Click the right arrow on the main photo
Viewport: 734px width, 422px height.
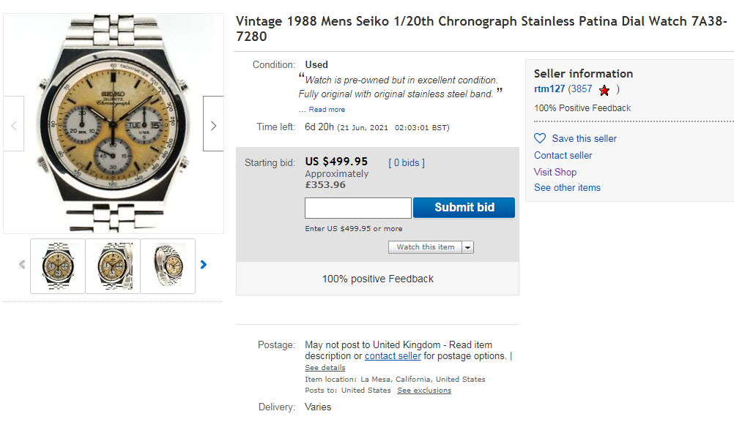(x=212, y=123)
